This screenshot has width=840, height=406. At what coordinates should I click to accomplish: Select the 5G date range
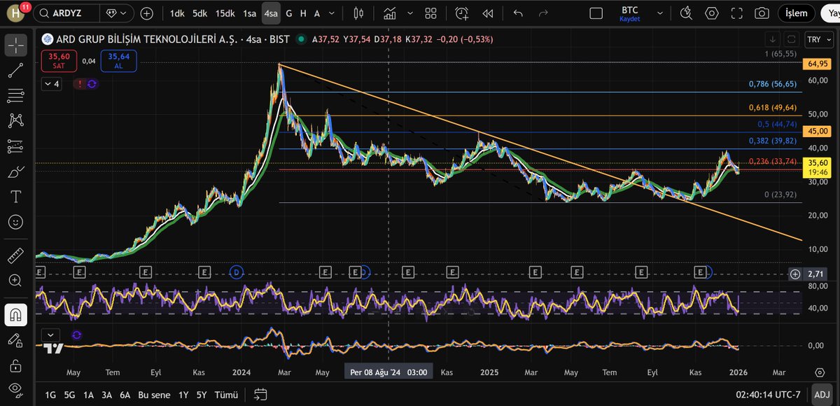pos(69,395)
